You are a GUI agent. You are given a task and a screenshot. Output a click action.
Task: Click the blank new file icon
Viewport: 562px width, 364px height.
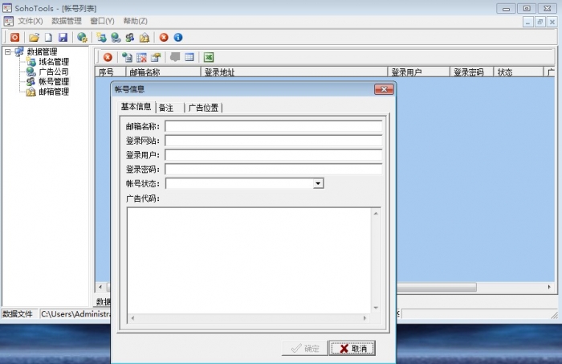point(48,37)
